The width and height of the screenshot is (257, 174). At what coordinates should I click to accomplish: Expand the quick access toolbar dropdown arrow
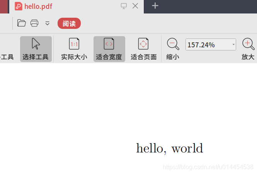[48, 23]
